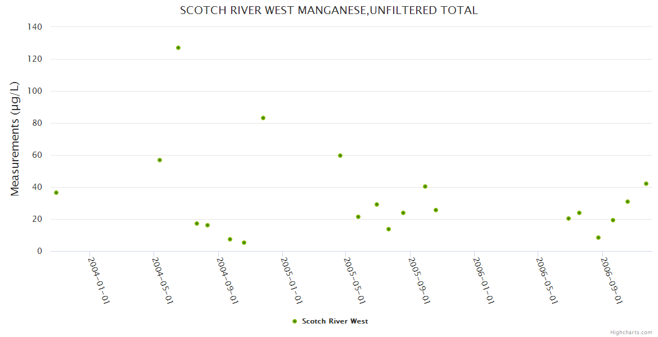Click the lowest 2004 point near 5 µg/L
Screen dimensions: 658x337
[244, 243]
